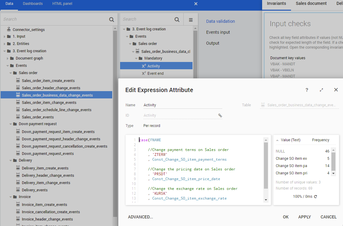Select Delivery_item_create_events in tree
343x226 pixels.
click(45, 168)
